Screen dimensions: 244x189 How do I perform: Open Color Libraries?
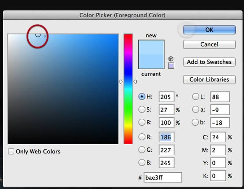click(x=209, y=80)
